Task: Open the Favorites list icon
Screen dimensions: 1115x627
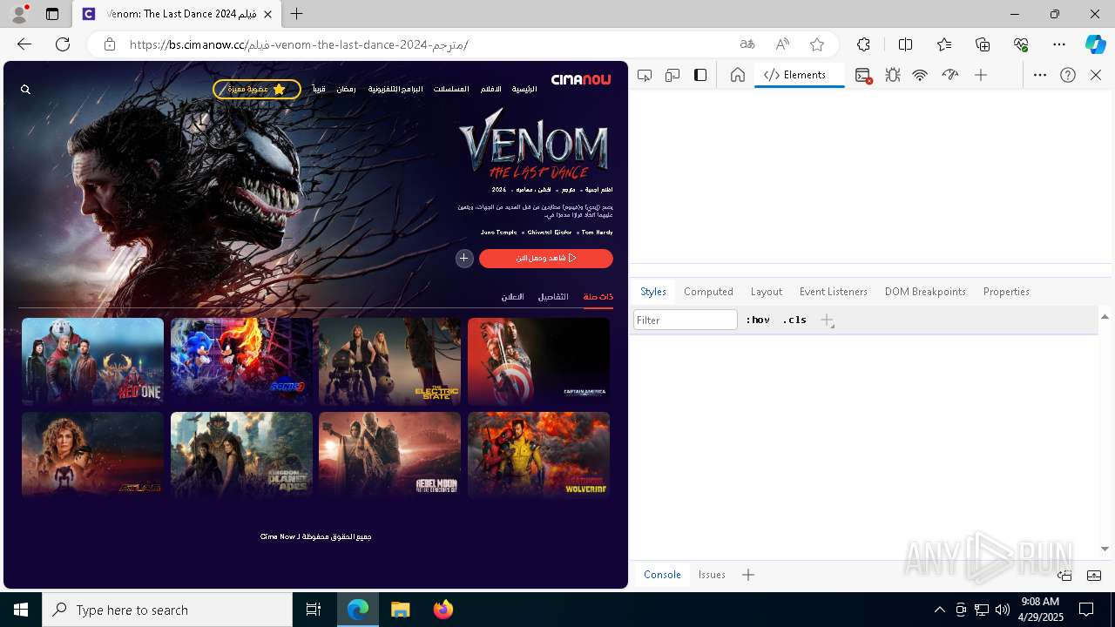Action: click(944, 44)
